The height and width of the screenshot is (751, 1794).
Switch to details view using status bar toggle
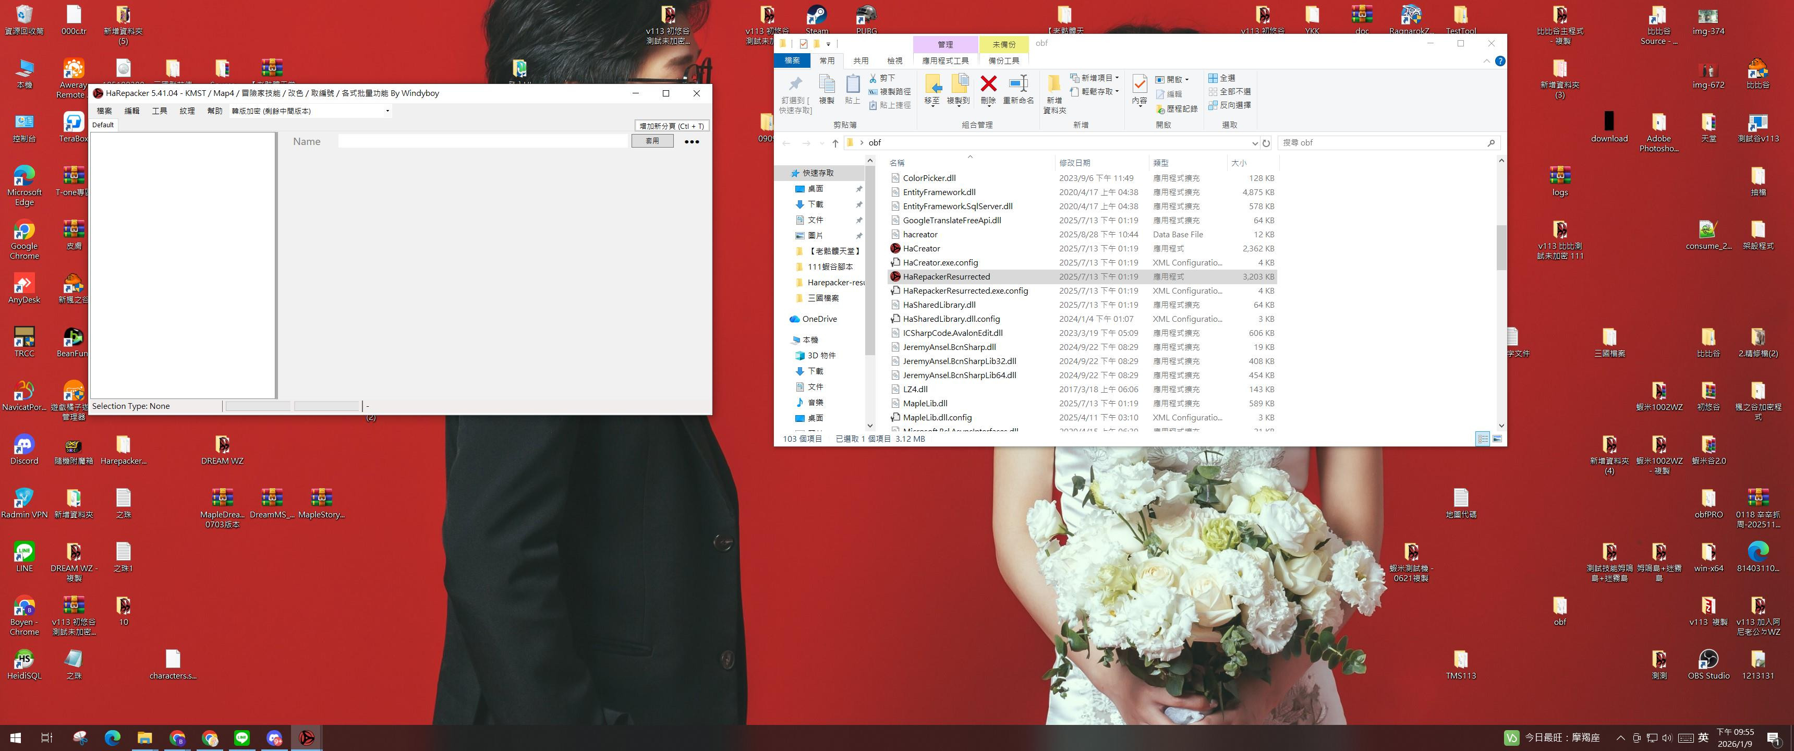coord(1483,438)
